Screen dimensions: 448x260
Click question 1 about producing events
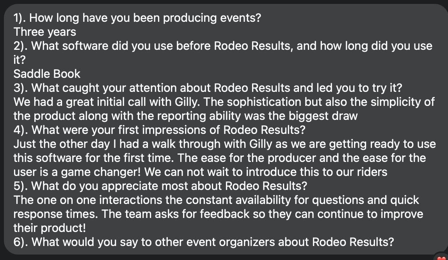(137, 18)
